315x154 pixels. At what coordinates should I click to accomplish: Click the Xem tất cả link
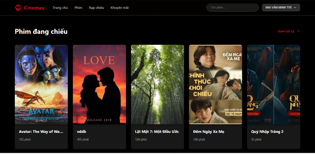pyautogui.click(x=286, y=31)
